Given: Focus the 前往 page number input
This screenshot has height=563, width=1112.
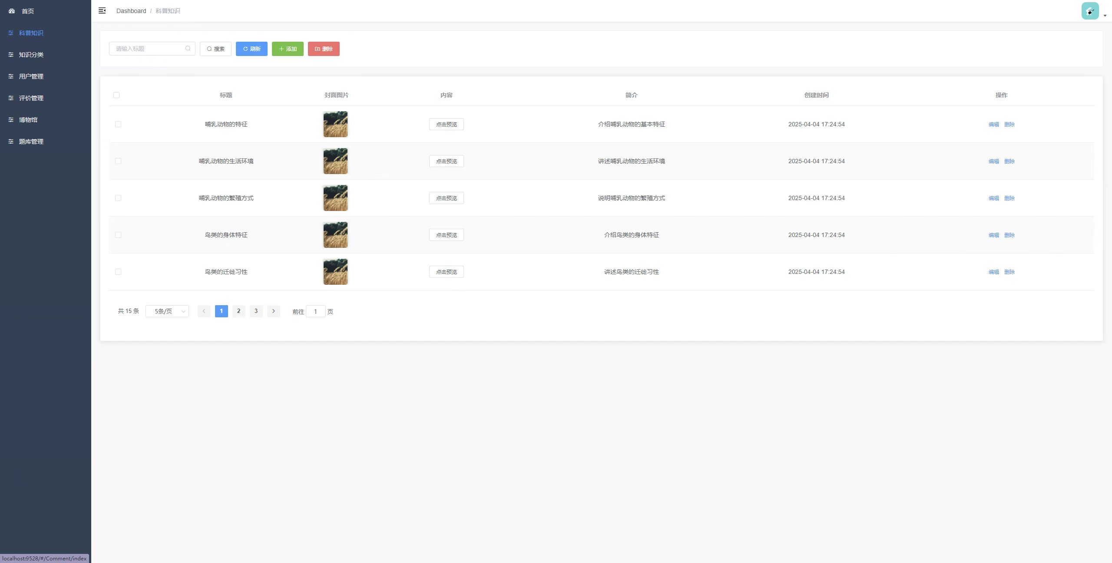Looking at the screenshot, I should [315, 312].
